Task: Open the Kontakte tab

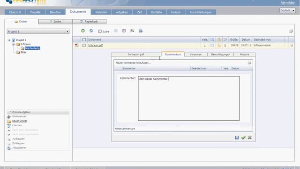Action: tap(156, 12)
